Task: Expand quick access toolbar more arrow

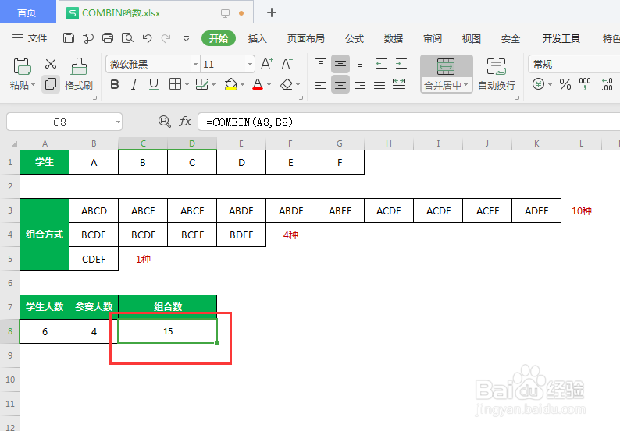Action: tap(186, 38)
